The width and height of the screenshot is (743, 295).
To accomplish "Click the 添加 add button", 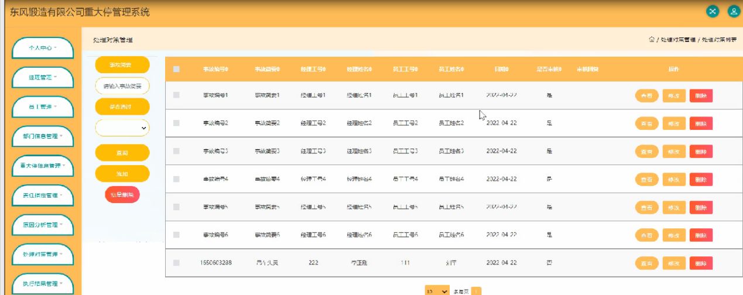I will [x=122, y=174].
